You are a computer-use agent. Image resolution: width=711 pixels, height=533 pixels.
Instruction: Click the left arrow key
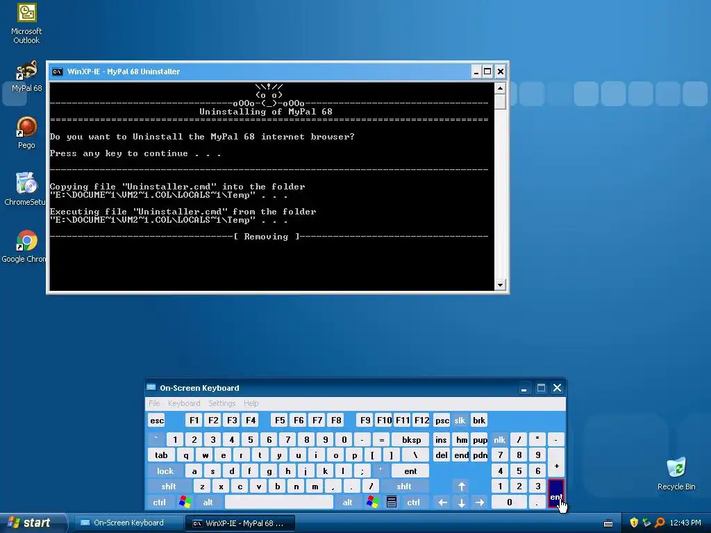pos(442,502)
